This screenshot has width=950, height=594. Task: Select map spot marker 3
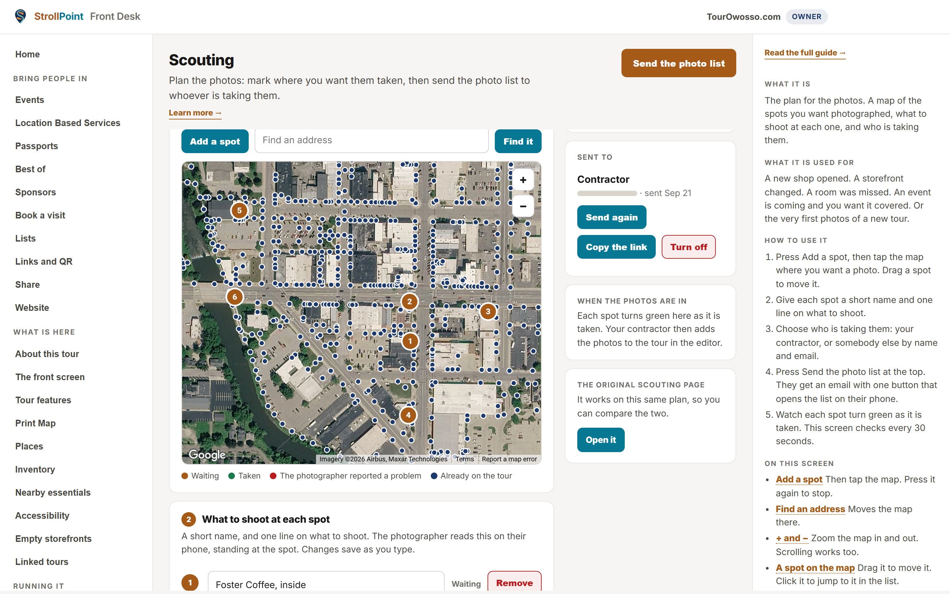point(488,312)
